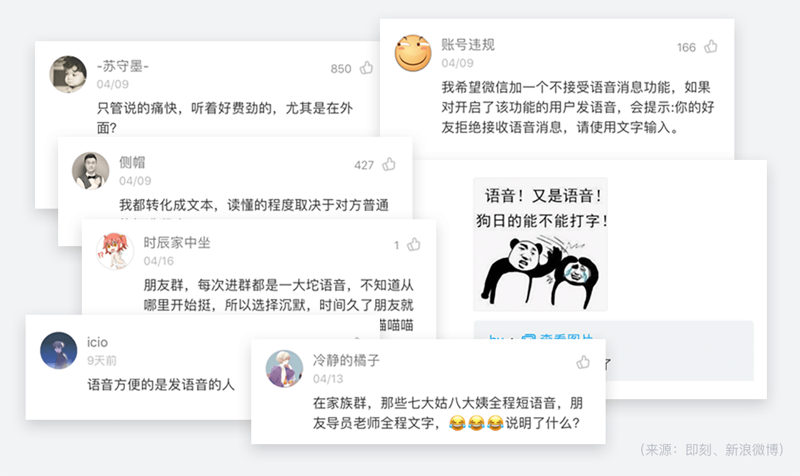800x476 pixels.
Task: Open -苏守墨-'s avatar
Action: (68, 74)
